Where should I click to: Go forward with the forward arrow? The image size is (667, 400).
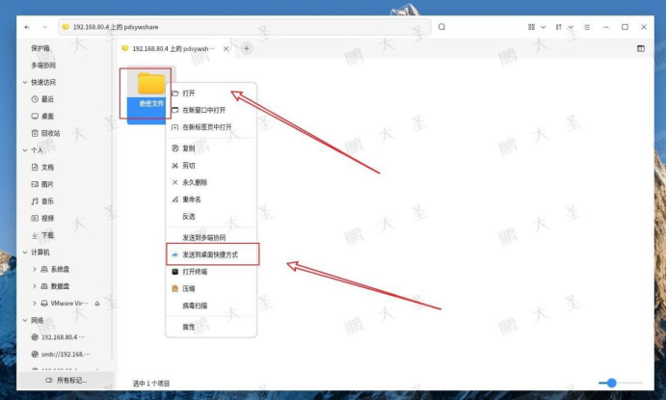[44, 27]
